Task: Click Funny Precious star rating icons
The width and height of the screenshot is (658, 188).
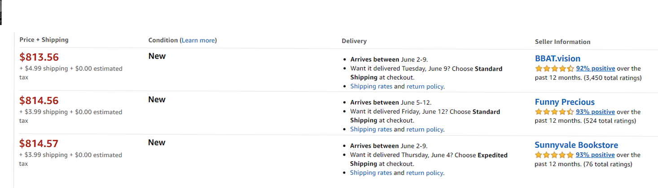Action: click(554, 112)
